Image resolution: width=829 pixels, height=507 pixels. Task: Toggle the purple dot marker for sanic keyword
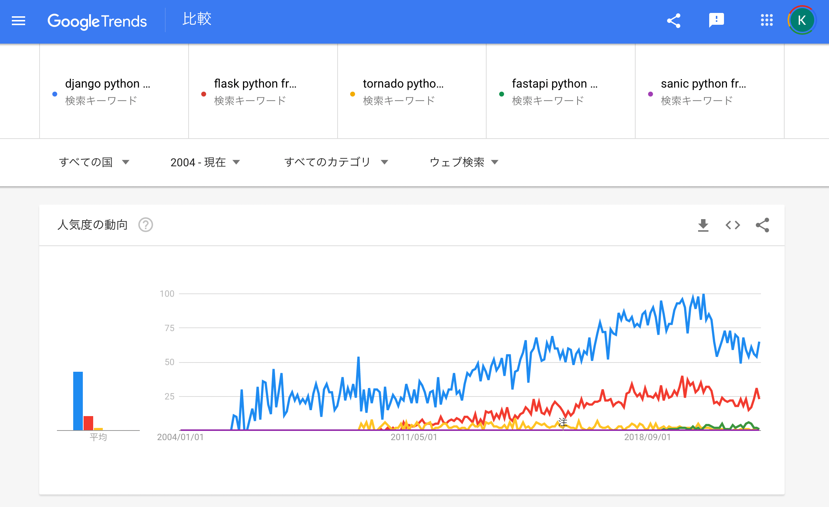click(650, 93)
